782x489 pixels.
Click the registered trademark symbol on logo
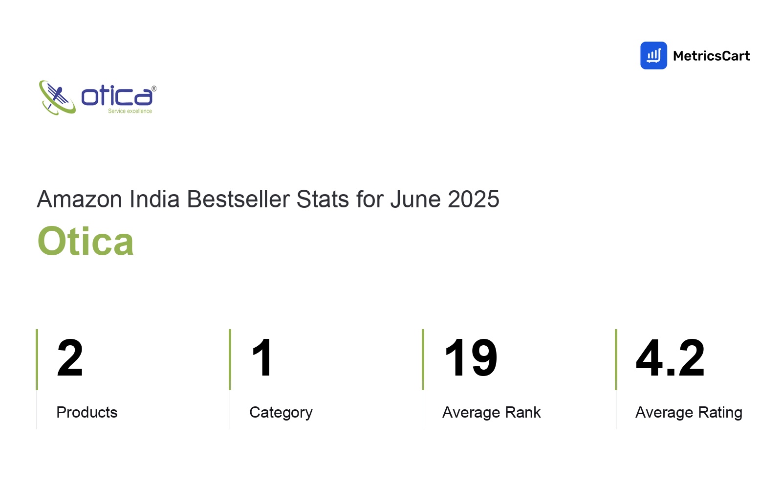154,89
